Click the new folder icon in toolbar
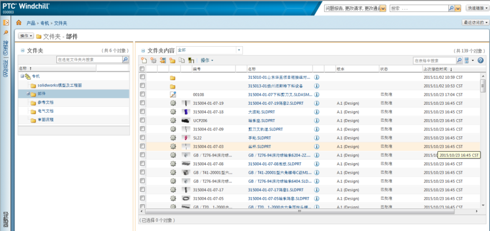This screenshot has height=231, width=490. (x=172, y=60)
